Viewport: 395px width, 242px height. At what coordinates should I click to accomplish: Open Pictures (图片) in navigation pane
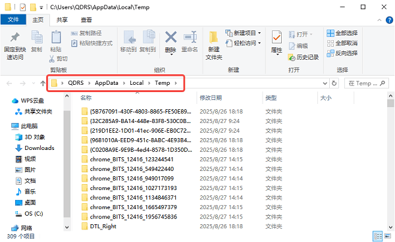click(26, 170)
